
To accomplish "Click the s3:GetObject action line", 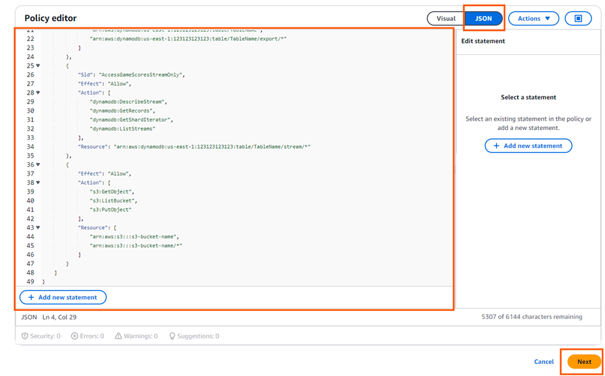I will point(112,192).
